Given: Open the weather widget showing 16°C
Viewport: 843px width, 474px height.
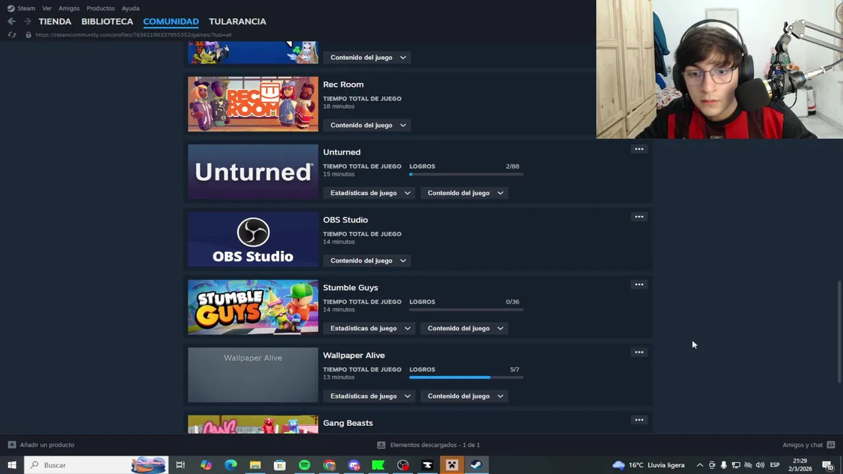Looking at the screenshot, I should point(649,465).
